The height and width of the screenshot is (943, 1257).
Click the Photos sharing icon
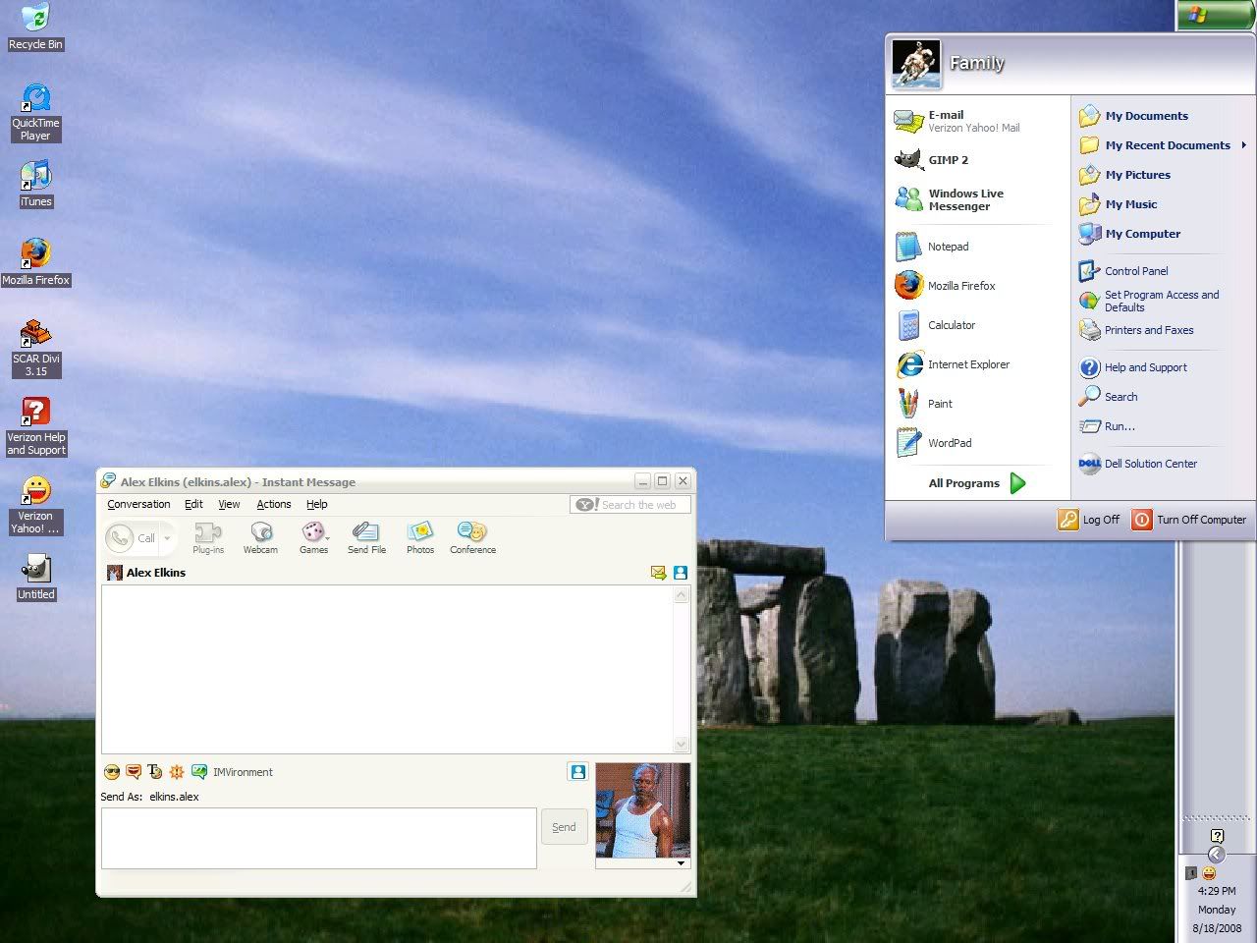pyautogui.click(x=420, y=537)
